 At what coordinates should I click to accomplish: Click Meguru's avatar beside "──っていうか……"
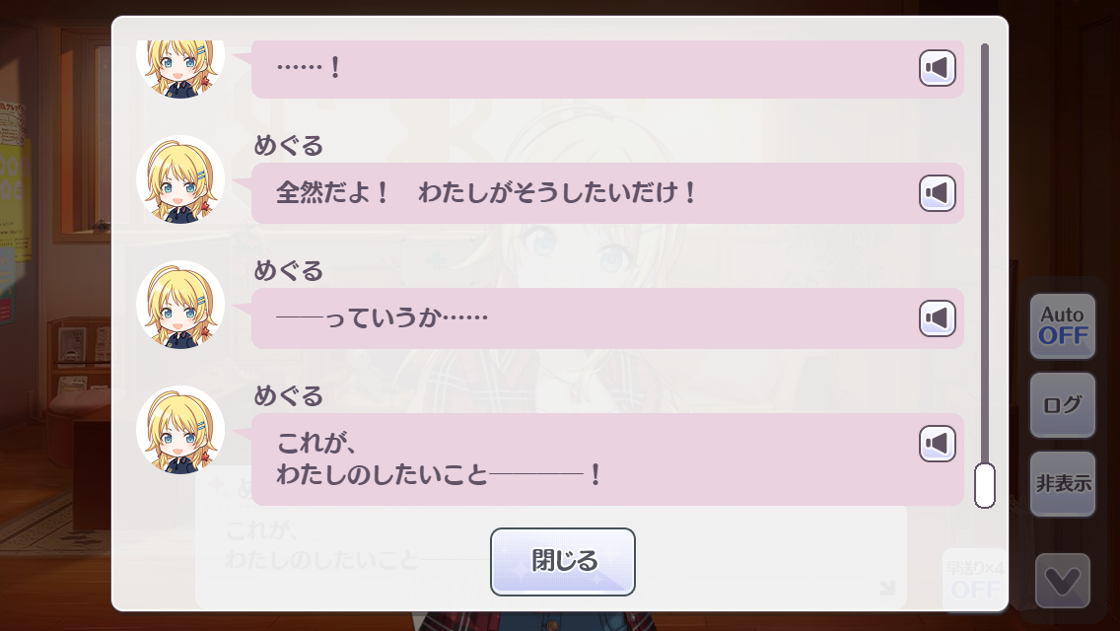tap(180, 305)
